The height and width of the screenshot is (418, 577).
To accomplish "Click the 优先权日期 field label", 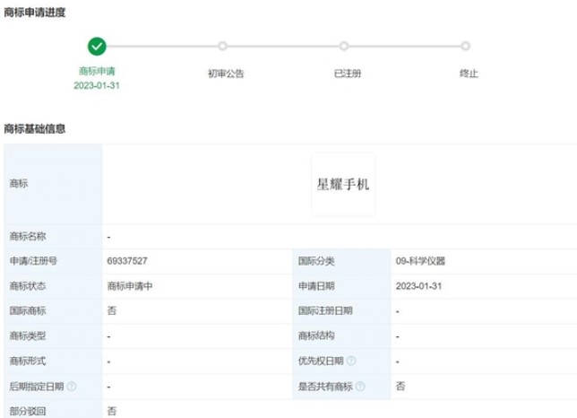I will tap(321, 361).
